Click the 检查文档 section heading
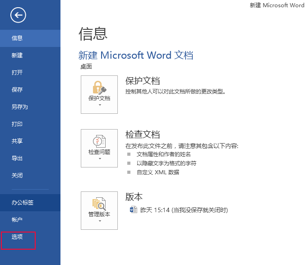The width and height of the screenshot is (306, 265). [143, 135]
